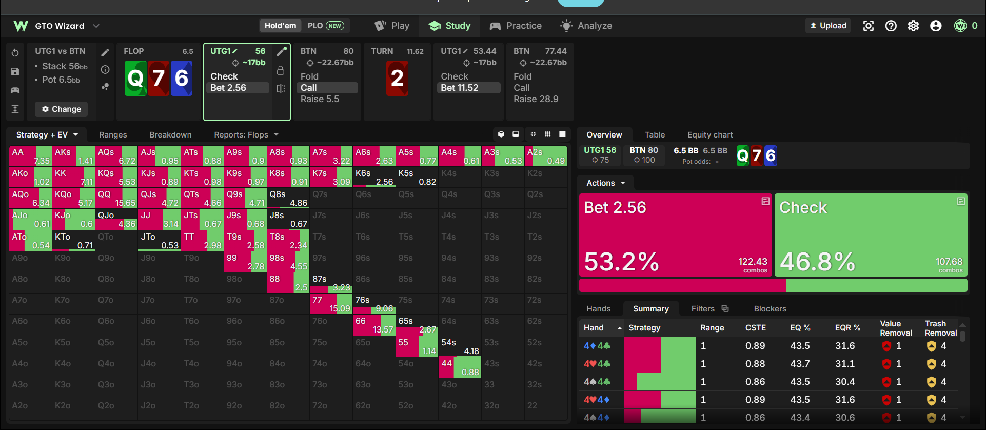Click the pencil edit icon beside UTG1 vs BTN
This screenshot has width=986, height=430.
105,52
